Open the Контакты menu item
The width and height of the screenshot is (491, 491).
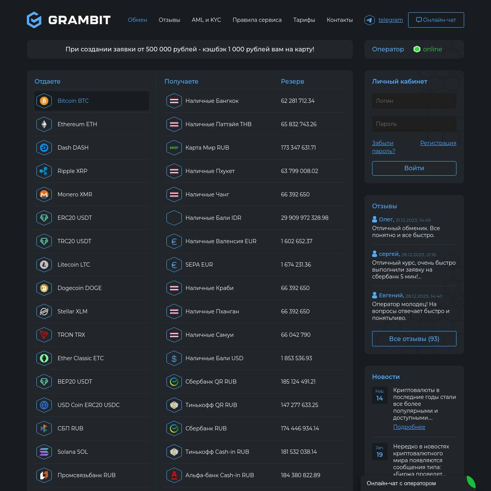click(x=339, y=20)
